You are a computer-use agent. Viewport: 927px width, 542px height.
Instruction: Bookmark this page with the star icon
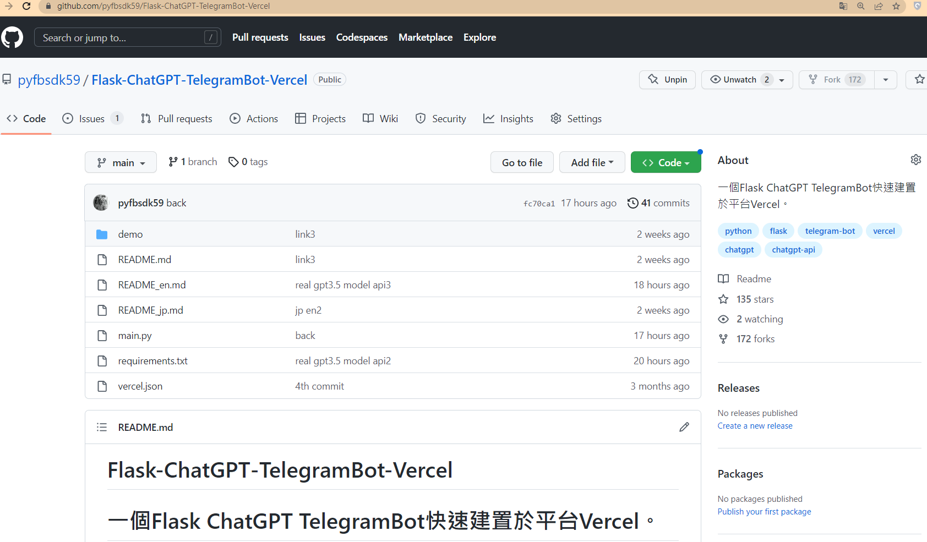coord(896,6)
